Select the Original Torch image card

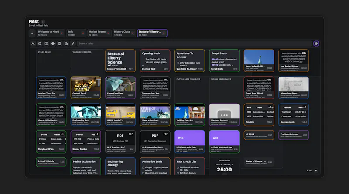point(86,88)
